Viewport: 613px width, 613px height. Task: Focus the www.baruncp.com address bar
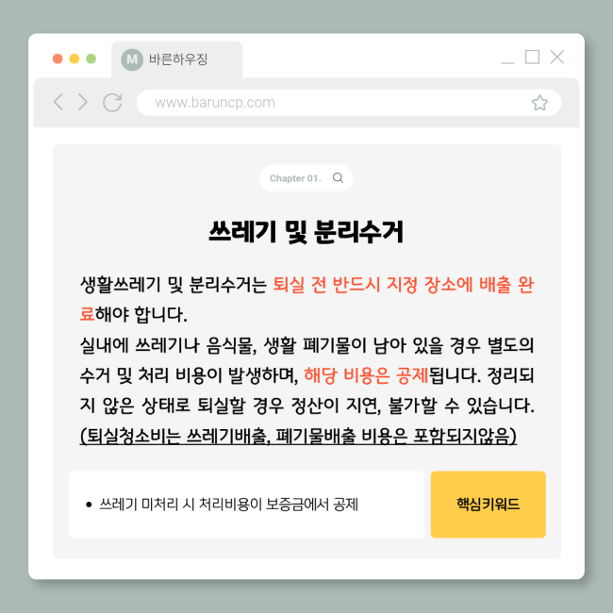pyautogui.click(x=349, y=103)
